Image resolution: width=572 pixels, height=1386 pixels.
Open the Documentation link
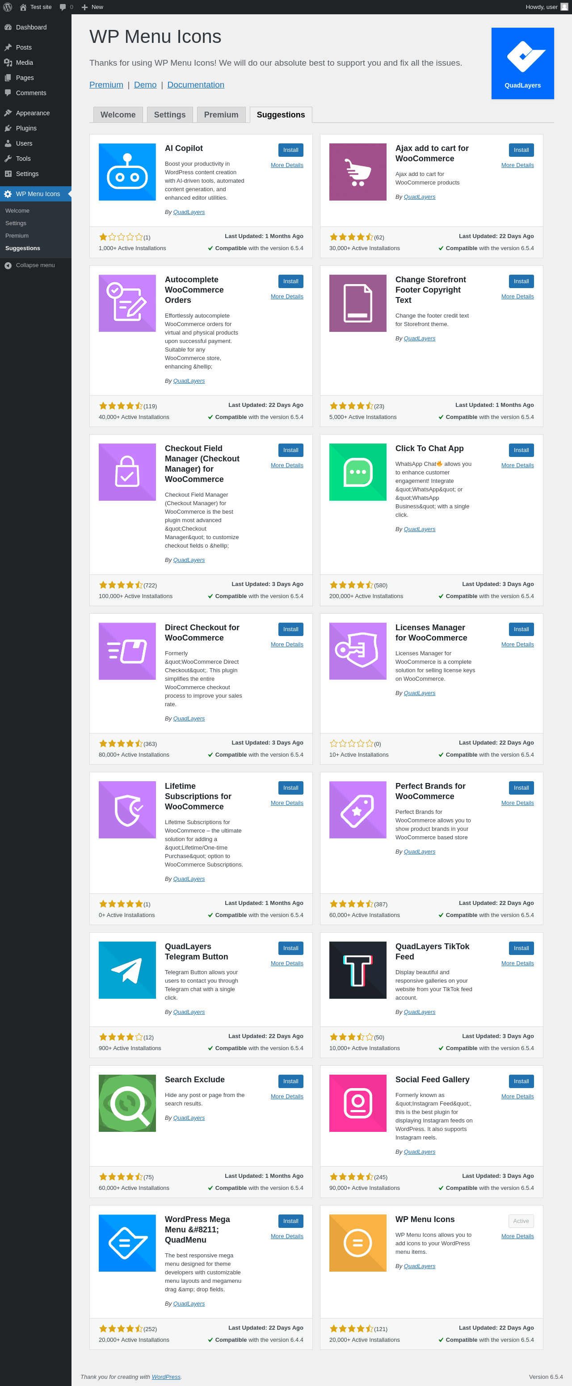click(196, 85)
